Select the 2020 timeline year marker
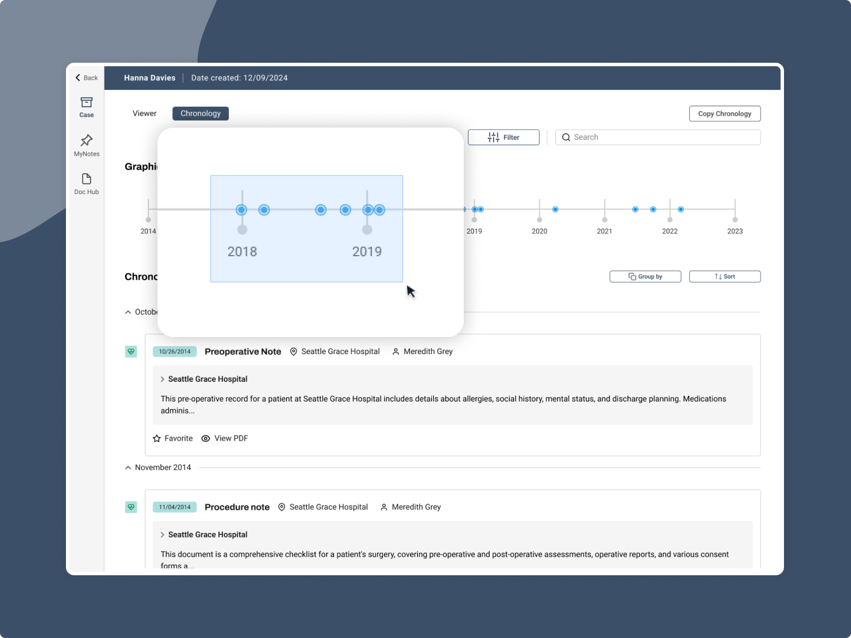 [x=539, y=220]
